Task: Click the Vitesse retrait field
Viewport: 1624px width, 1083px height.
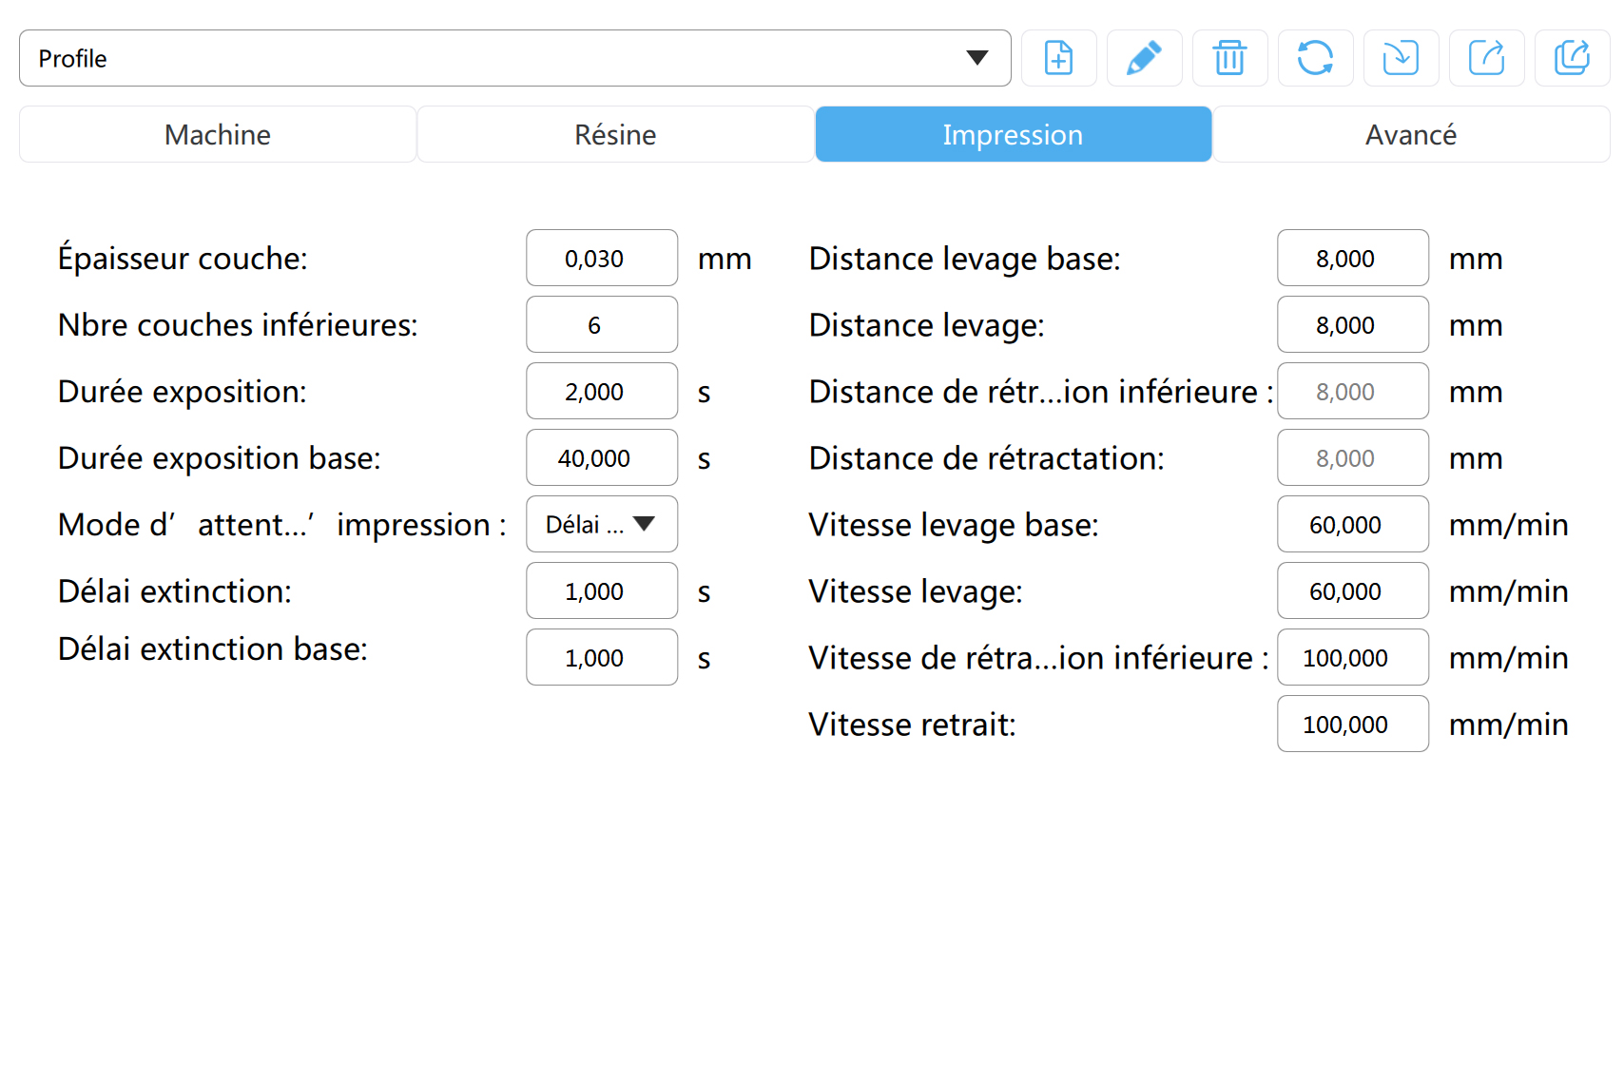Action: click(1353, 724)
